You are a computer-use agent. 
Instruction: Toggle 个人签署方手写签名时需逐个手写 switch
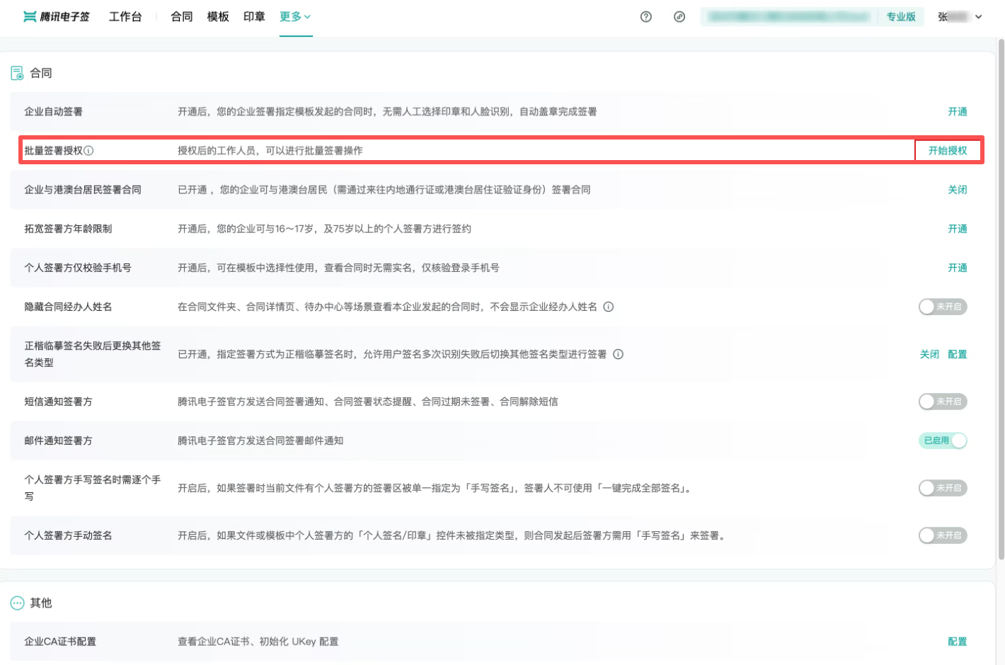(943, 488)
